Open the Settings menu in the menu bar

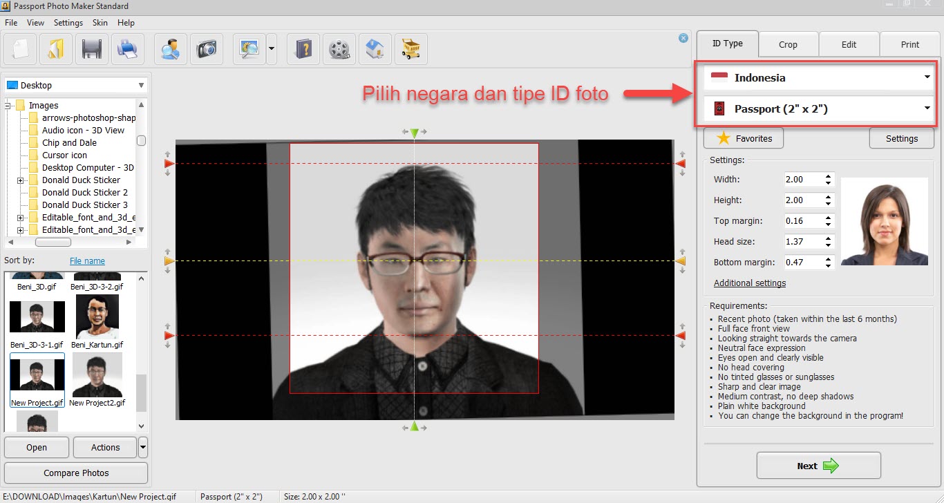click(x=68, y=23)
